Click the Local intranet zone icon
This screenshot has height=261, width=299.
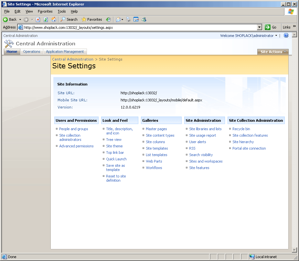252,257
